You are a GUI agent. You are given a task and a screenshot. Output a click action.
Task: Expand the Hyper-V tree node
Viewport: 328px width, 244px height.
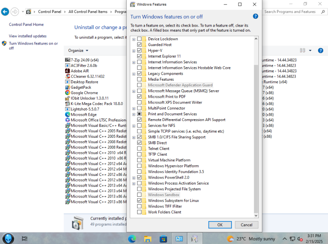134,51
